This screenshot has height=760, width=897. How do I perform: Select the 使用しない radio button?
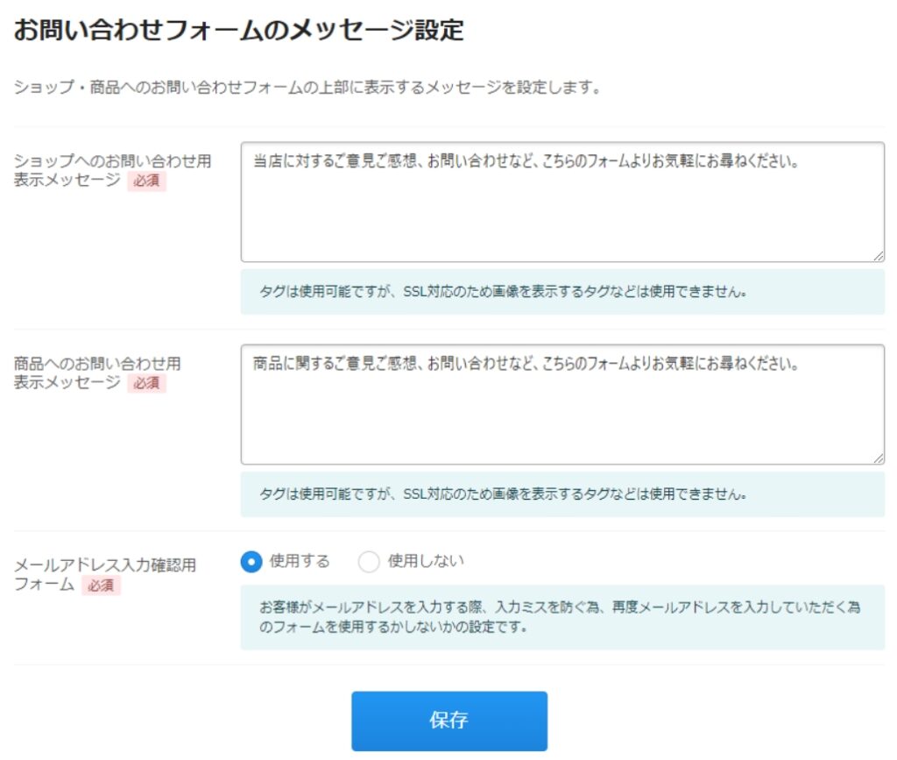point(369,562)
